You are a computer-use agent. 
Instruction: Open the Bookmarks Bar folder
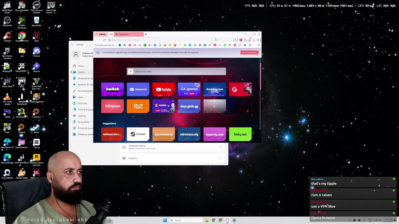[105, 45]
